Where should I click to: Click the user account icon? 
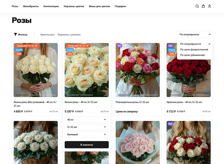point(210,6)
